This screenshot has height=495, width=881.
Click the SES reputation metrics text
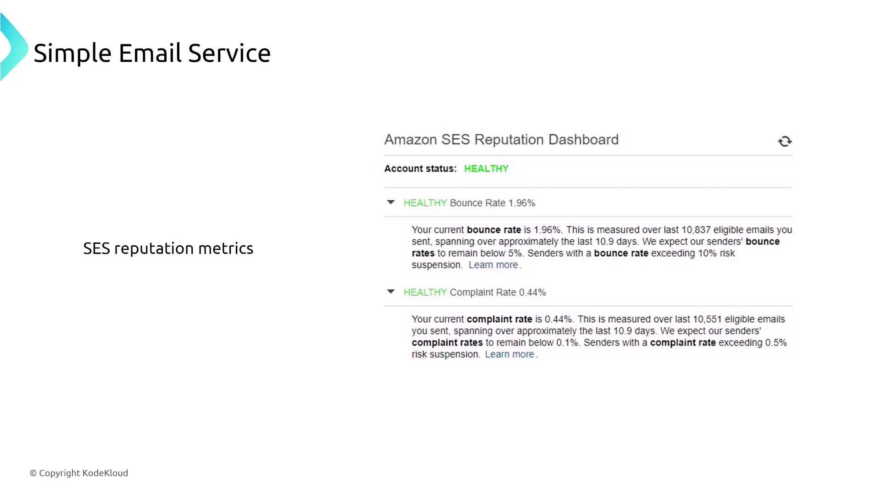pos(168,248)
